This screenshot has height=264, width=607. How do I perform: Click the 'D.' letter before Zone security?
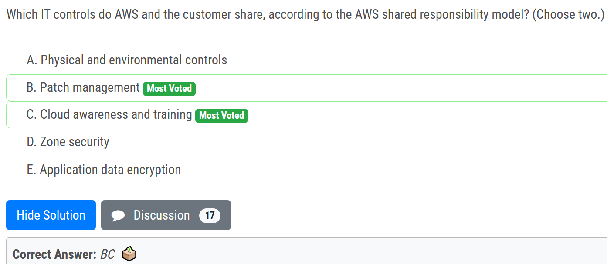(31, 142)
